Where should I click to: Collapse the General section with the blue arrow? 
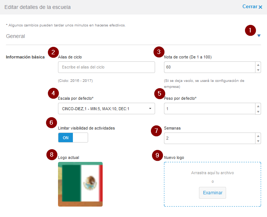coord(259,36)
